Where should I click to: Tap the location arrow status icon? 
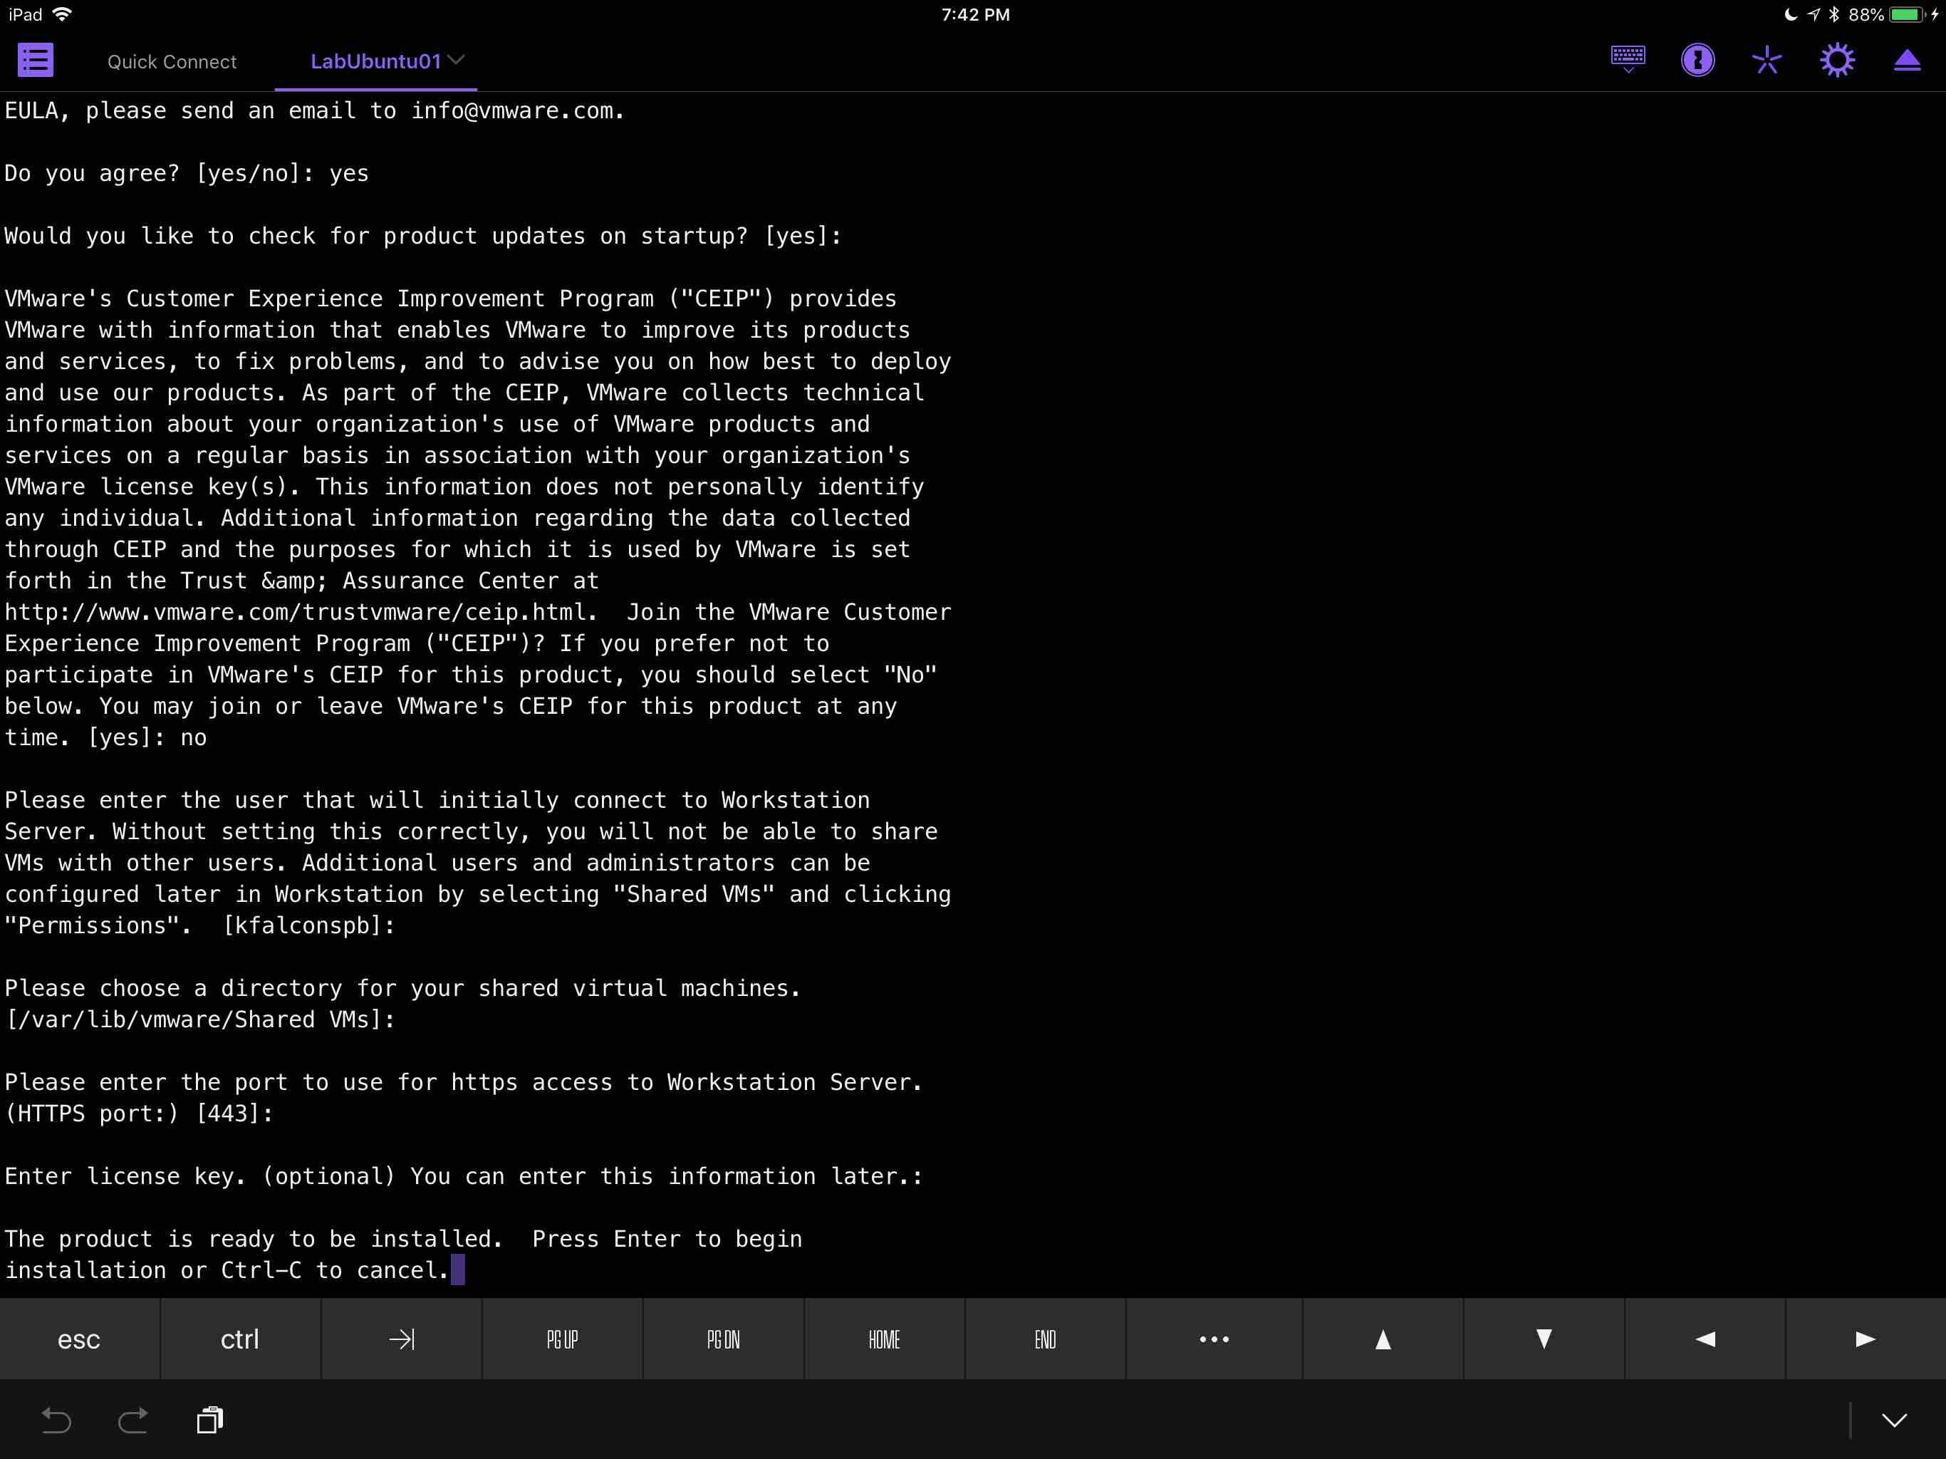(1814, 14)
